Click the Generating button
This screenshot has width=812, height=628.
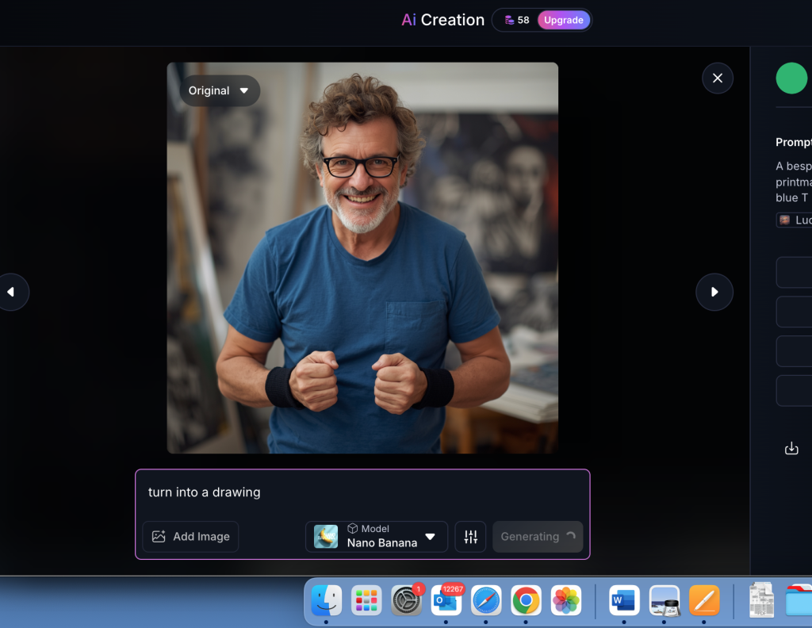coord(537,537)
